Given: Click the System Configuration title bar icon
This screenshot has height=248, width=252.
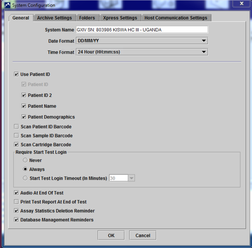Looking at the screenshot, I should coord(7,5).
